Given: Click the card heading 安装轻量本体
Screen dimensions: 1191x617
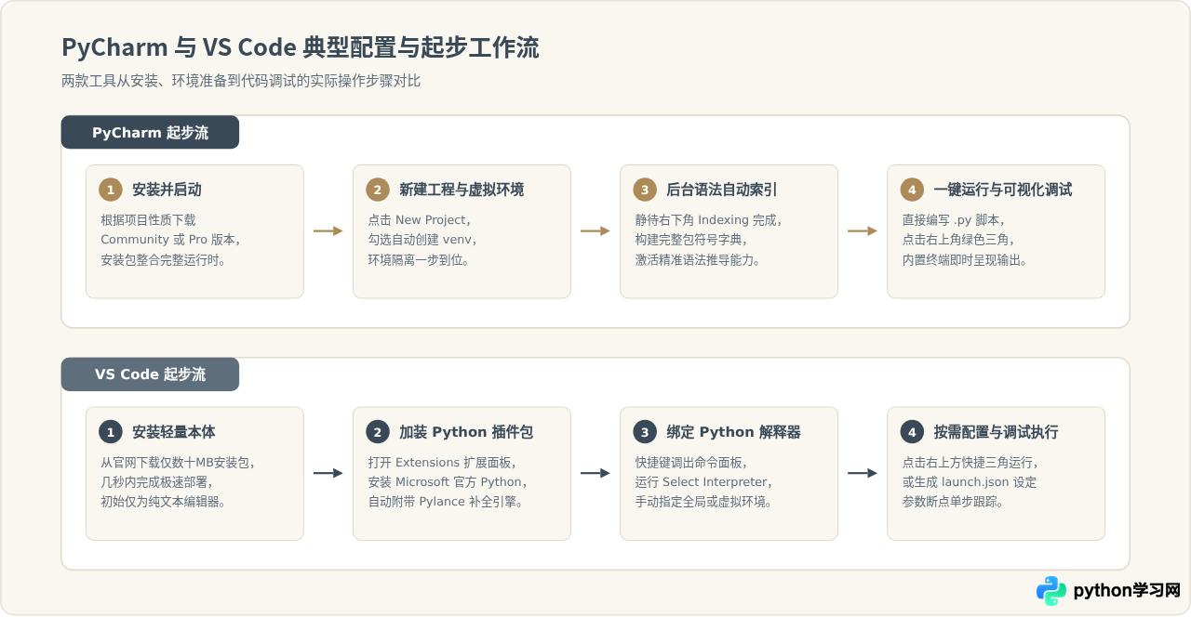Looking at the screenshot, I should tap(174, 432).
